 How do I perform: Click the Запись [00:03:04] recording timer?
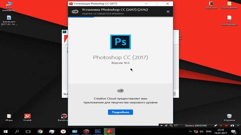(196, 126)
